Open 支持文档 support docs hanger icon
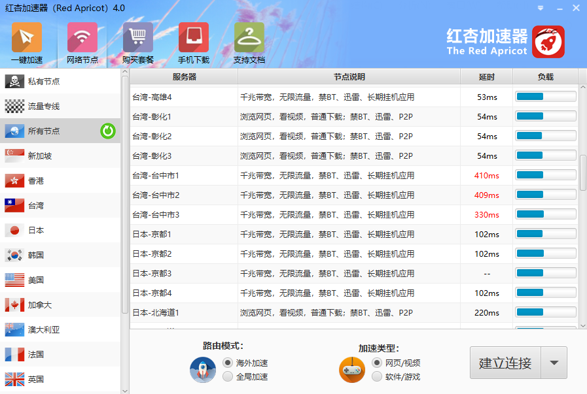 tap(249, 38)
